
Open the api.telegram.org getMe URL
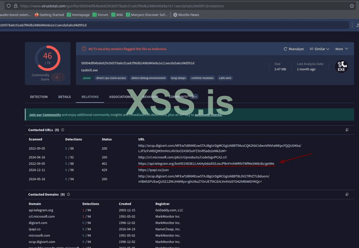(x=206, y=164)
